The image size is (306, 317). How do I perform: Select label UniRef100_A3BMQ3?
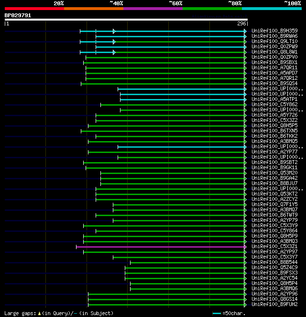click(x=274, y=241)
